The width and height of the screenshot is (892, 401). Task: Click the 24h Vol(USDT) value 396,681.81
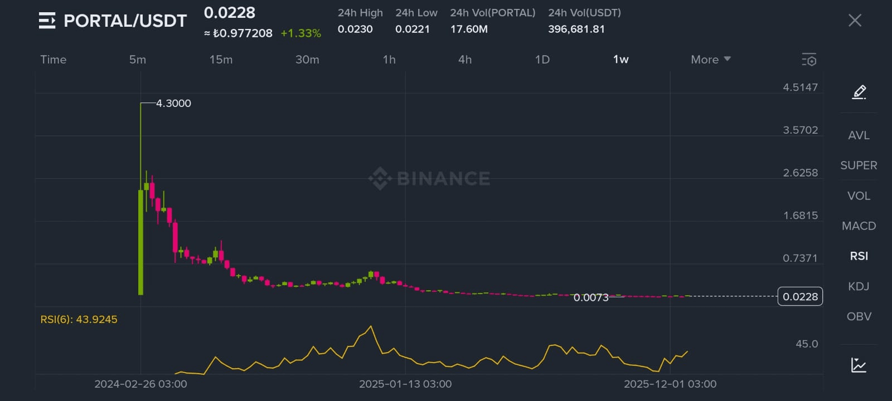click(576, 29)
